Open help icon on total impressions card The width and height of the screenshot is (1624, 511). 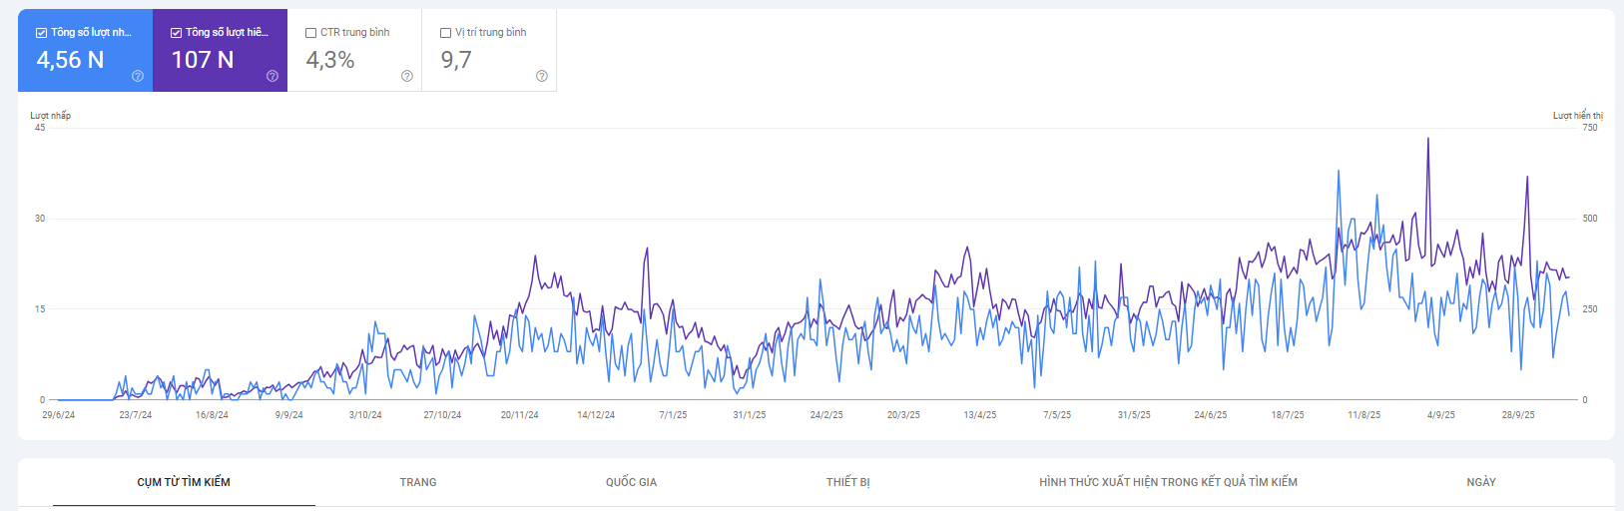pyautogui.click(x=272, y=76)
